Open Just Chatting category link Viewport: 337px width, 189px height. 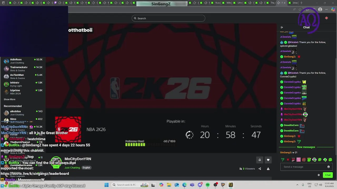point(72,168)
